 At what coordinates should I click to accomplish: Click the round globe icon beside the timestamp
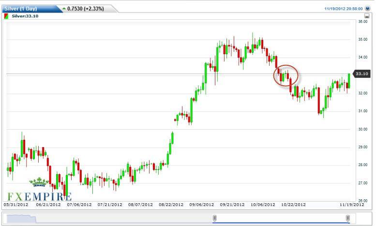point(367,8)
